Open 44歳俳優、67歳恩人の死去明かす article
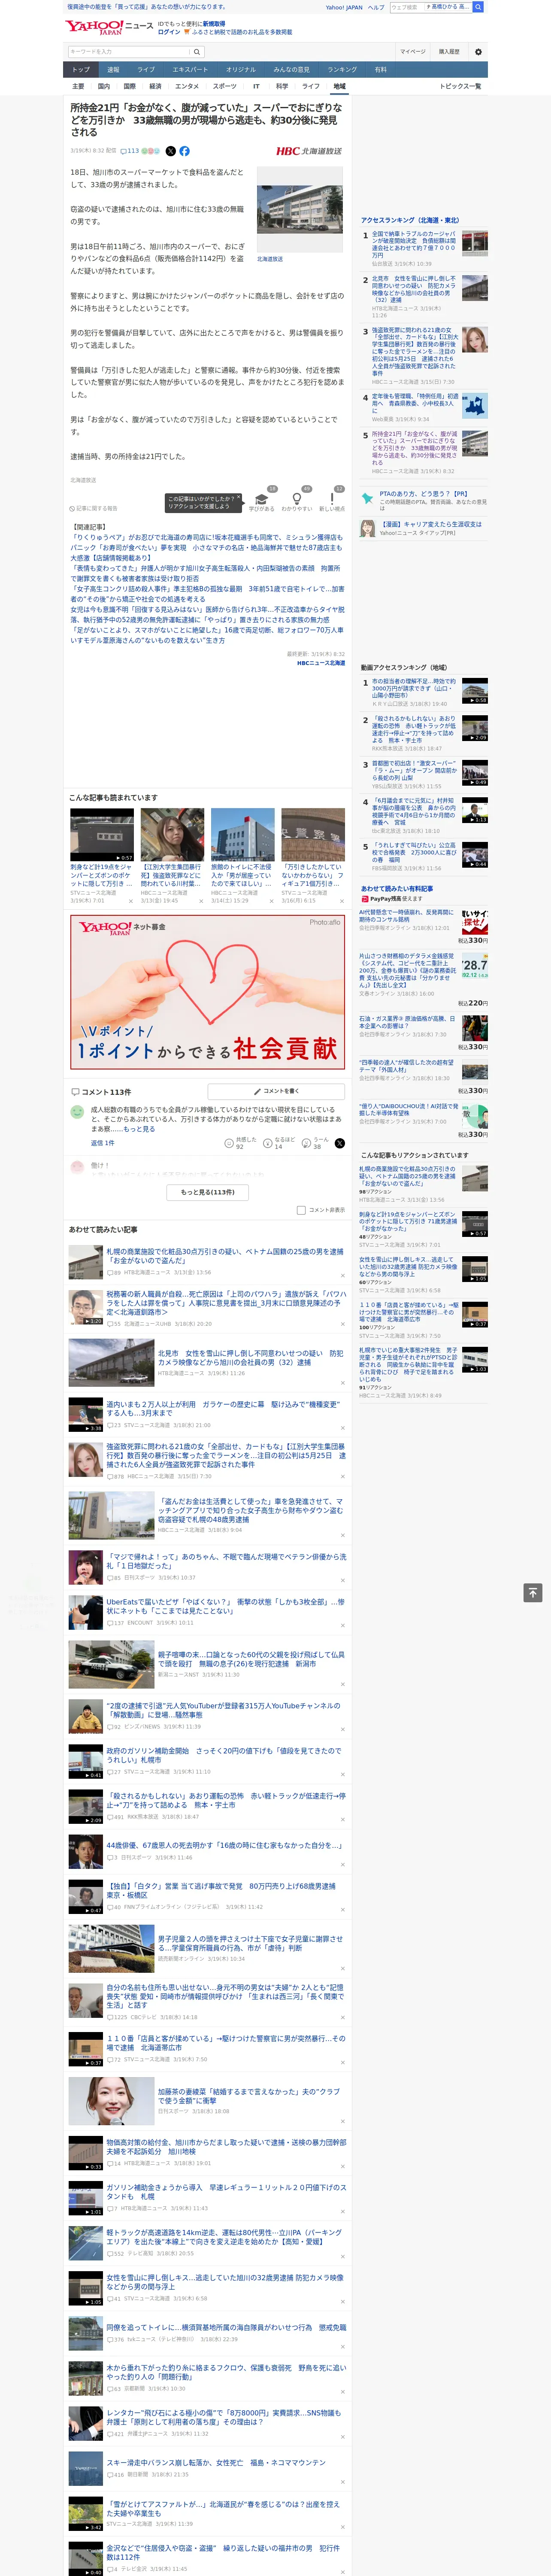Image resolution: width=551 pixels, height=2576 pixels. (x=224, y=1846)
